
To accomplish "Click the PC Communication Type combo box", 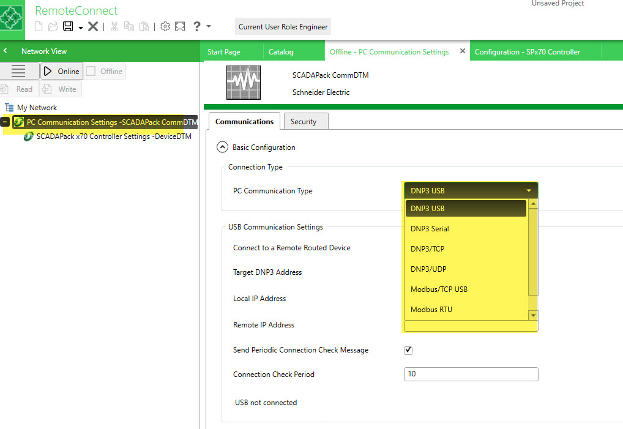I will click(x=471, y=191).
